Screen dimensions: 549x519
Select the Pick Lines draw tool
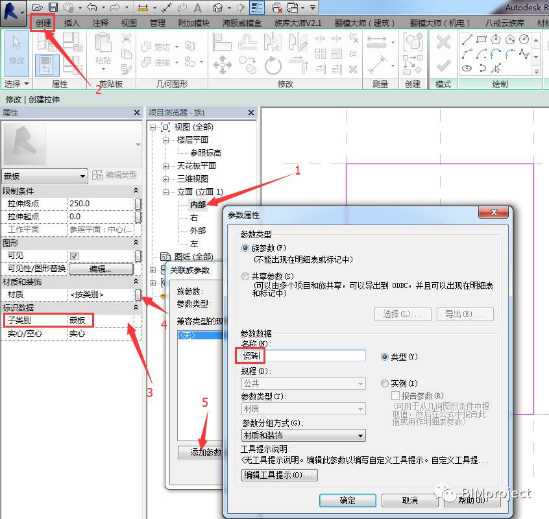[495, 68]
